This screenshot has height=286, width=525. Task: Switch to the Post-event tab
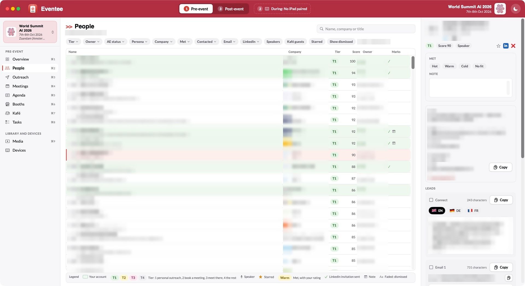pos(231,9)
